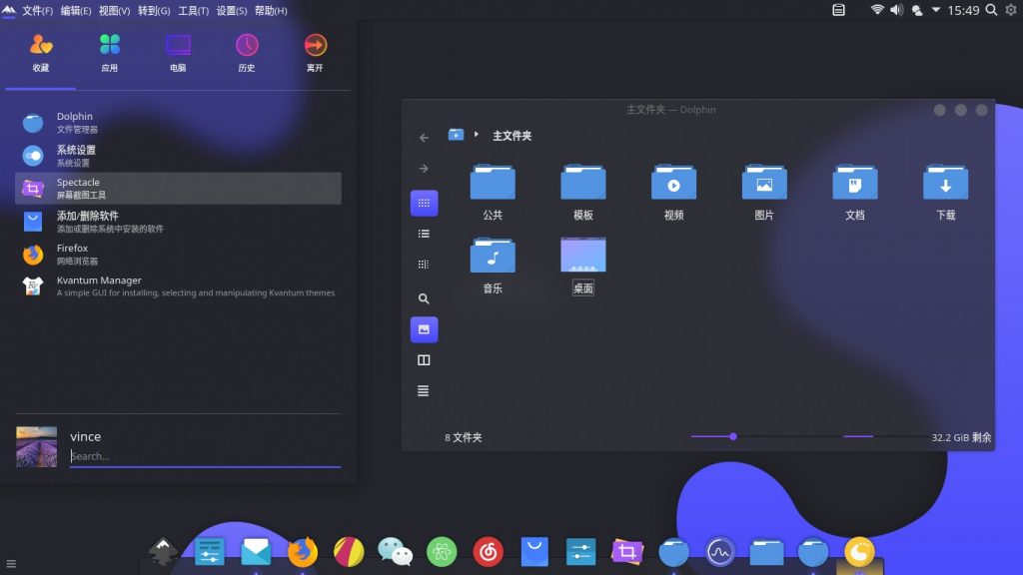
Task: Open the 文件(F) menu in the menu bar
Action: point(35,10)
